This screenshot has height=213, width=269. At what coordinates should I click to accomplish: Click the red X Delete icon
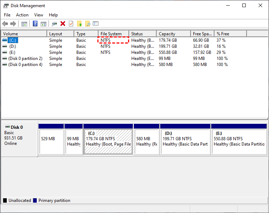63,24
